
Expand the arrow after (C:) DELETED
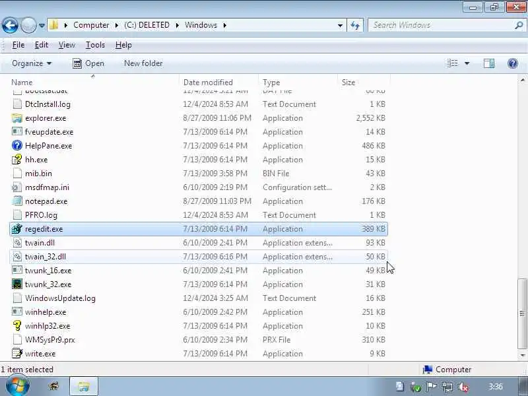click(177, 25)
